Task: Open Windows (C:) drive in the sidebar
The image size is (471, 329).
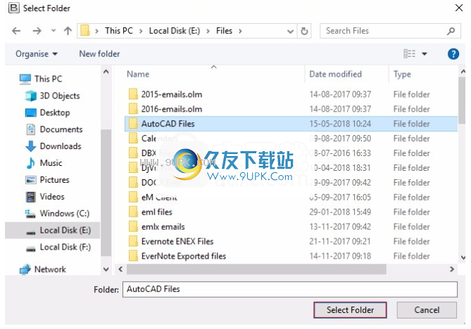Action: tap(57, 213)
